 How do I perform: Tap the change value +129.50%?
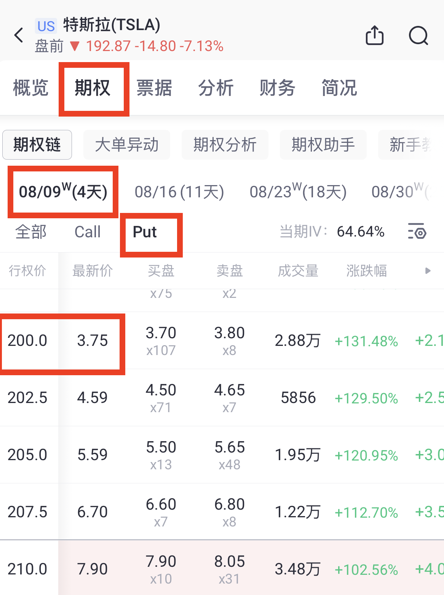366,398
